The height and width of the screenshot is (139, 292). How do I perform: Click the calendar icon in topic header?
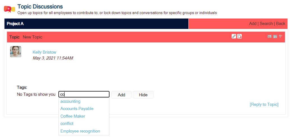tap(275, 37)
